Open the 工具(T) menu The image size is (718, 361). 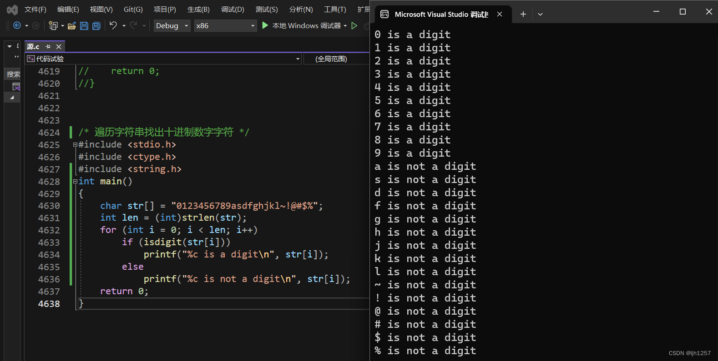(x=335, y=10)
